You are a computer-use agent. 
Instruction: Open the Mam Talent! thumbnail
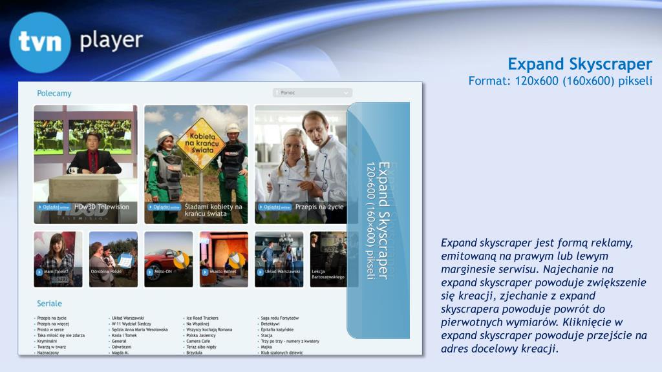[x=58, y=259]
